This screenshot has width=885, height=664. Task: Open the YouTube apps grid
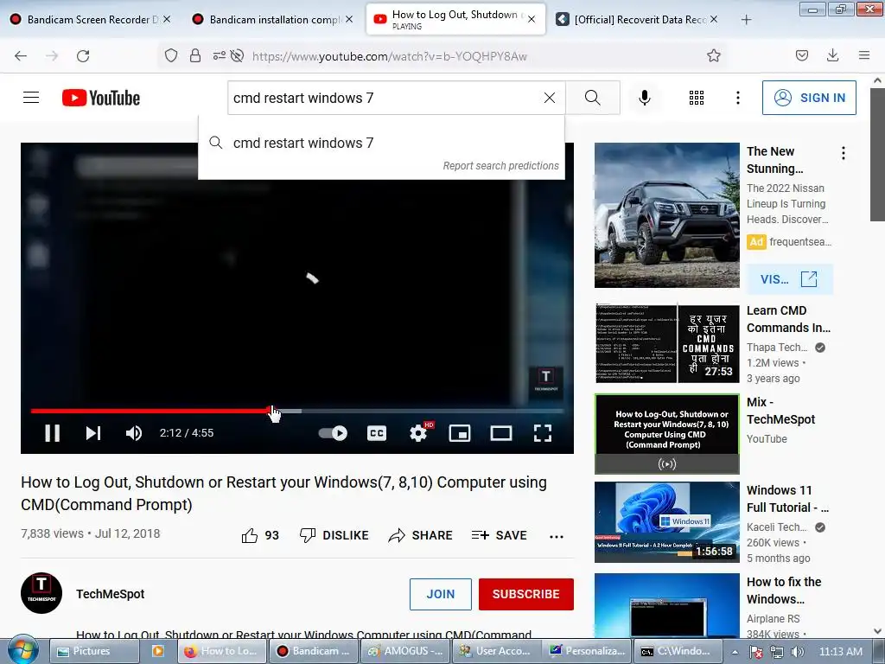(x=697, y=98)
